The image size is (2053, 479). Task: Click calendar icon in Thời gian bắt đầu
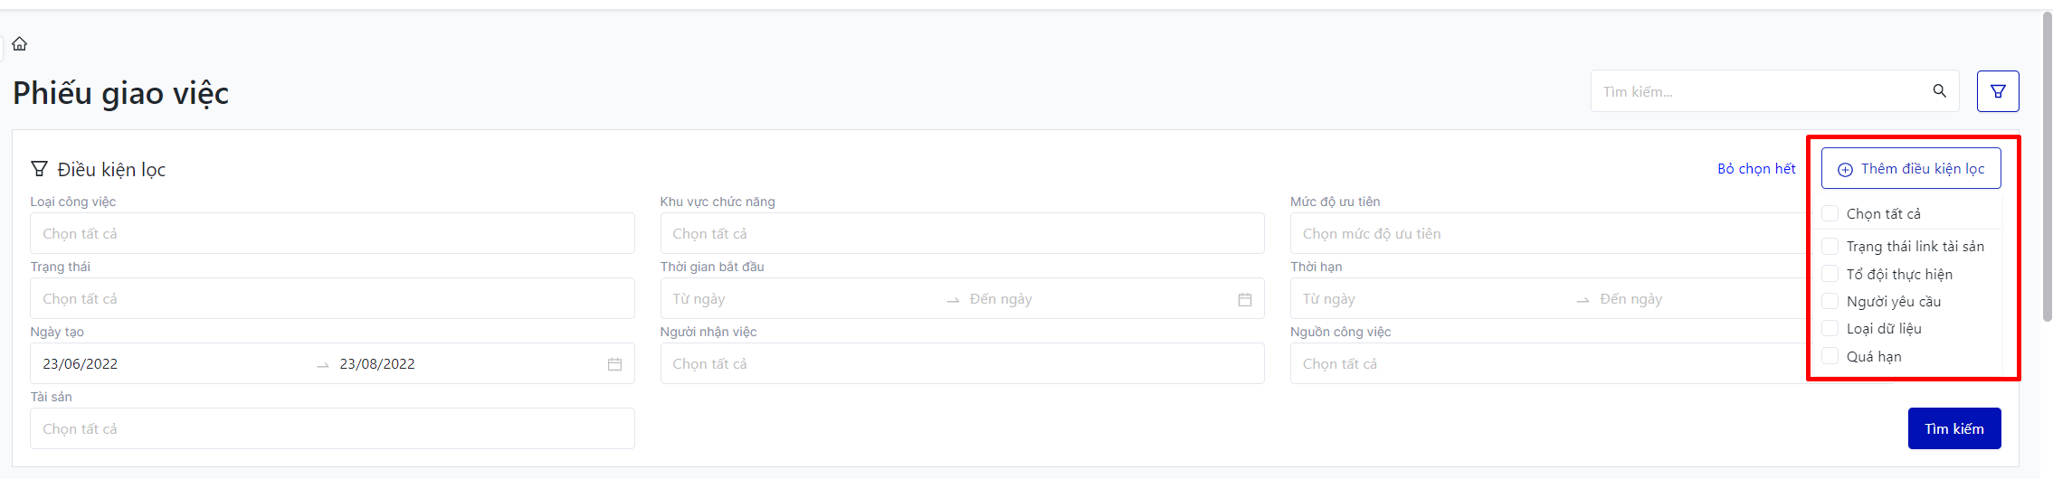pyautogui.click(x=1245, y=299)
